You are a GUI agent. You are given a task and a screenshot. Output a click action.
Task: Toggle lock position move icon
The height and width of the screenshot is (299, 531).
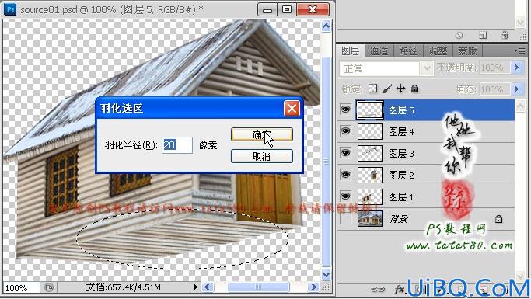coord(401,89)
